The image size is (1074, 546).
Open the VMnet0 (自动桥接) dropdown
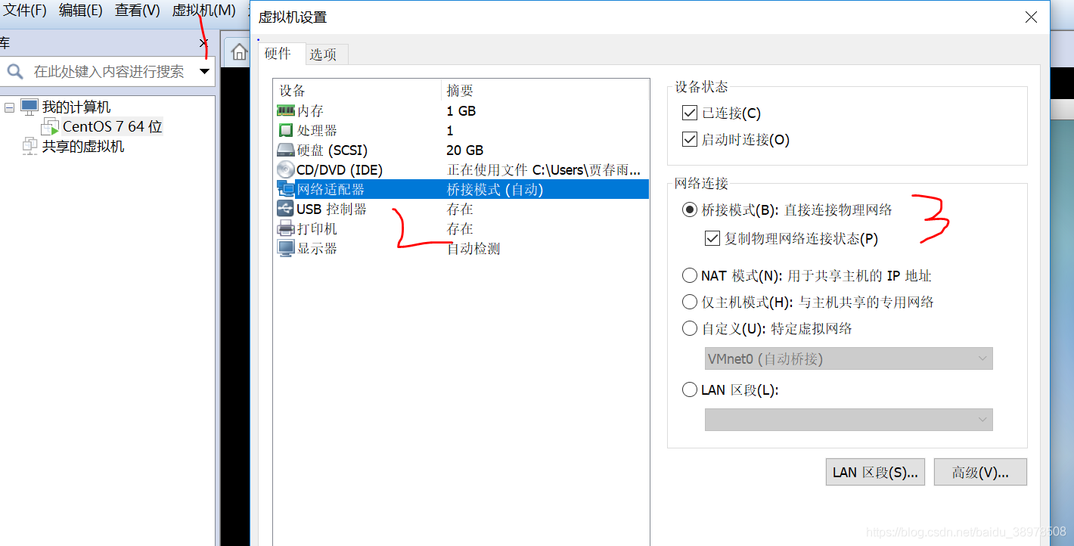(x=849, y=359)
